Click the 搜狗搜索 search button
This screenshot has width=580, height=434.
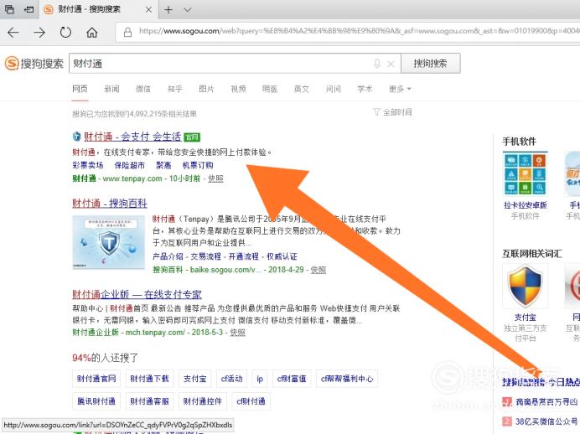tap(431, 63)
